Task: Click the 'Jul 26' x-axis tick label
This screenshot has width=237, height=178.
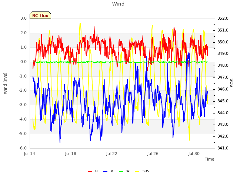Action: pos(153,154)
